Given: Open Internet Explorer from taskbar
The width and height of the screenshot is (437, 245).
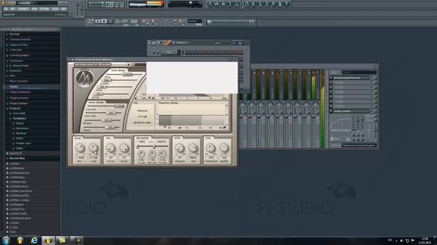Looking at the screenshot, I should [34, 240].
